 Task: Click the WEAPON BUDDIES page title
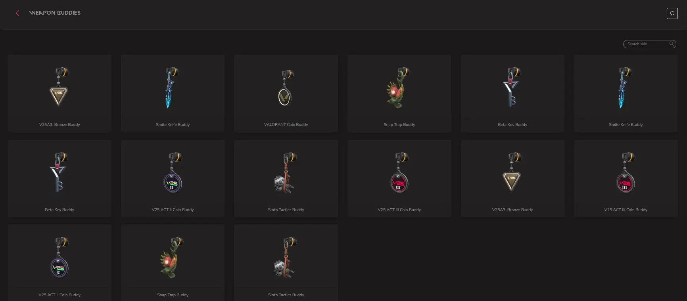(x=55, y=13)
